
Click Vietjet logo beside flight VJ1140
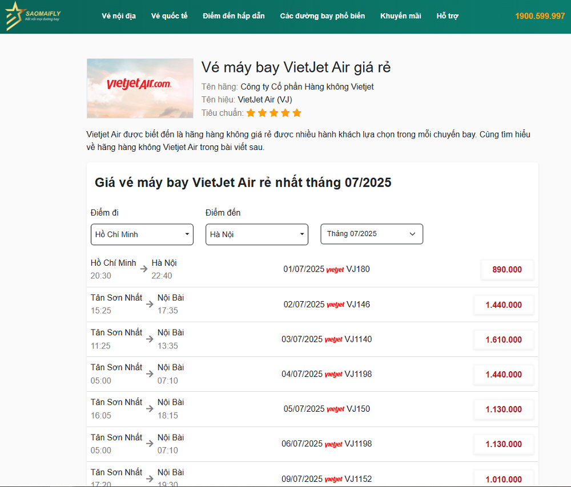pyautogui.click(x=333, y=340)
